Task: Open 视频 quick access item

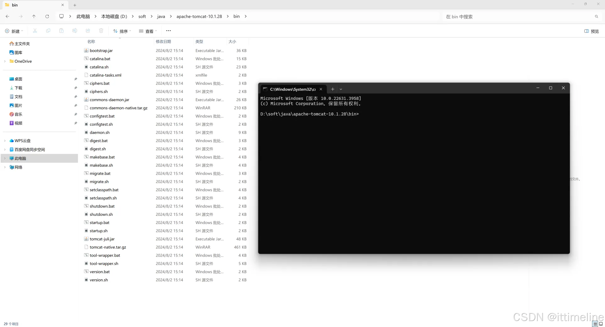Action: 16,123
